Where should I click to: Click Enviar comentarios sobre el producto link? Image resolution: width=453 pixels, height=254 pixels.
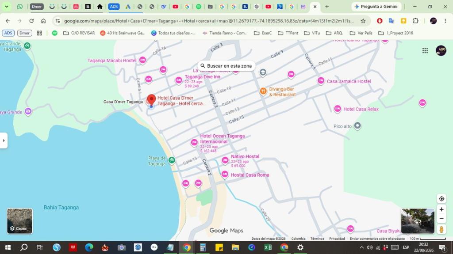point(377,239)
